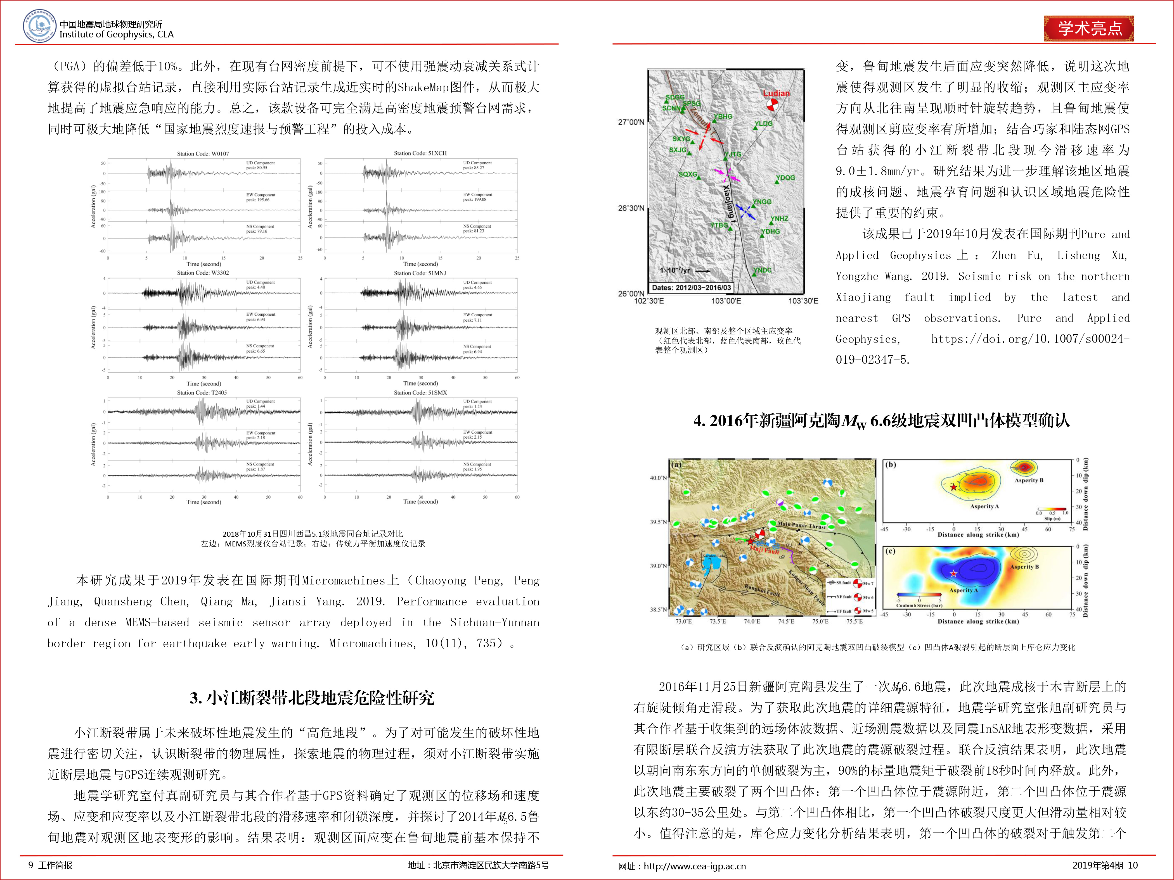The image size is (1174, 880).
Task: Click the footer address 北京市海淀区民族大学南路5号
Action: click(x=491, y=865)
